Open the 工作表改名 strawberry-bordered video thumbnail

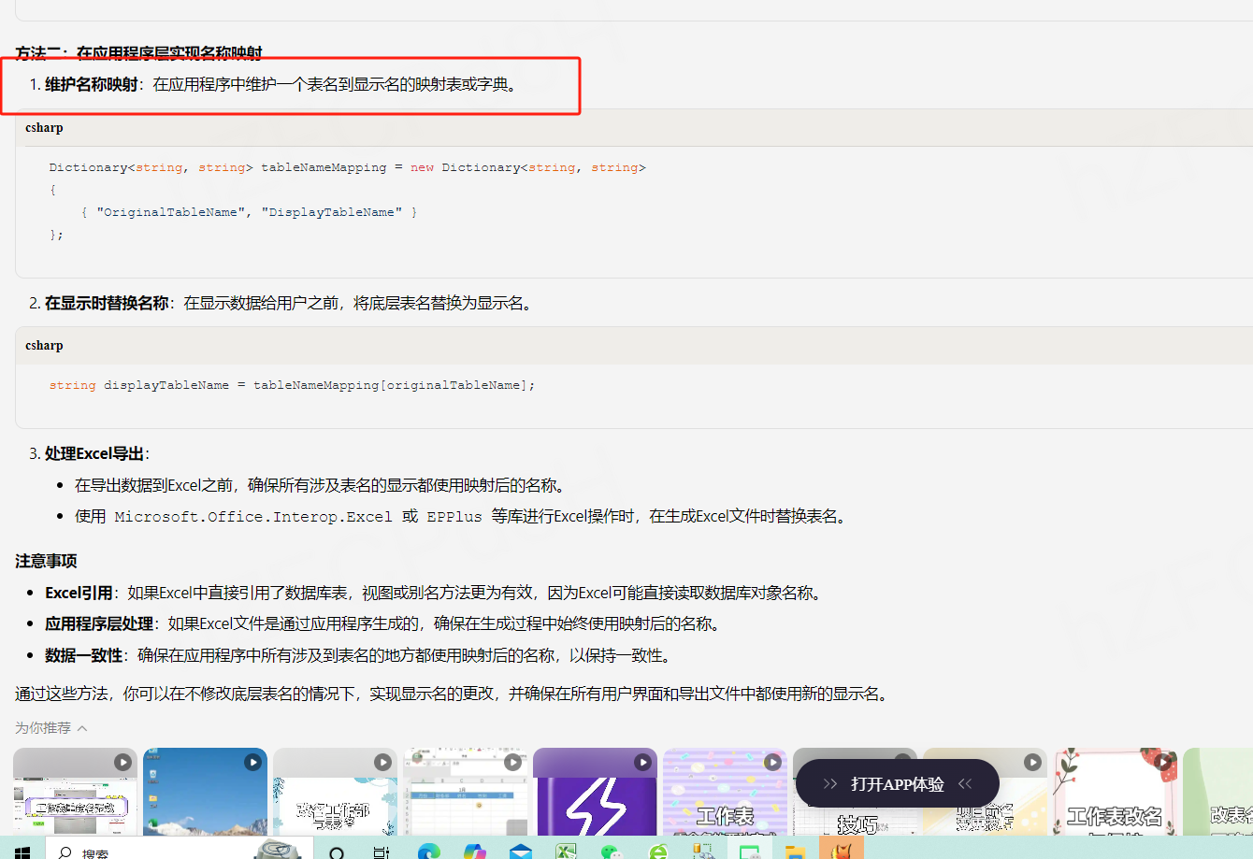[x=1115, y=792]
